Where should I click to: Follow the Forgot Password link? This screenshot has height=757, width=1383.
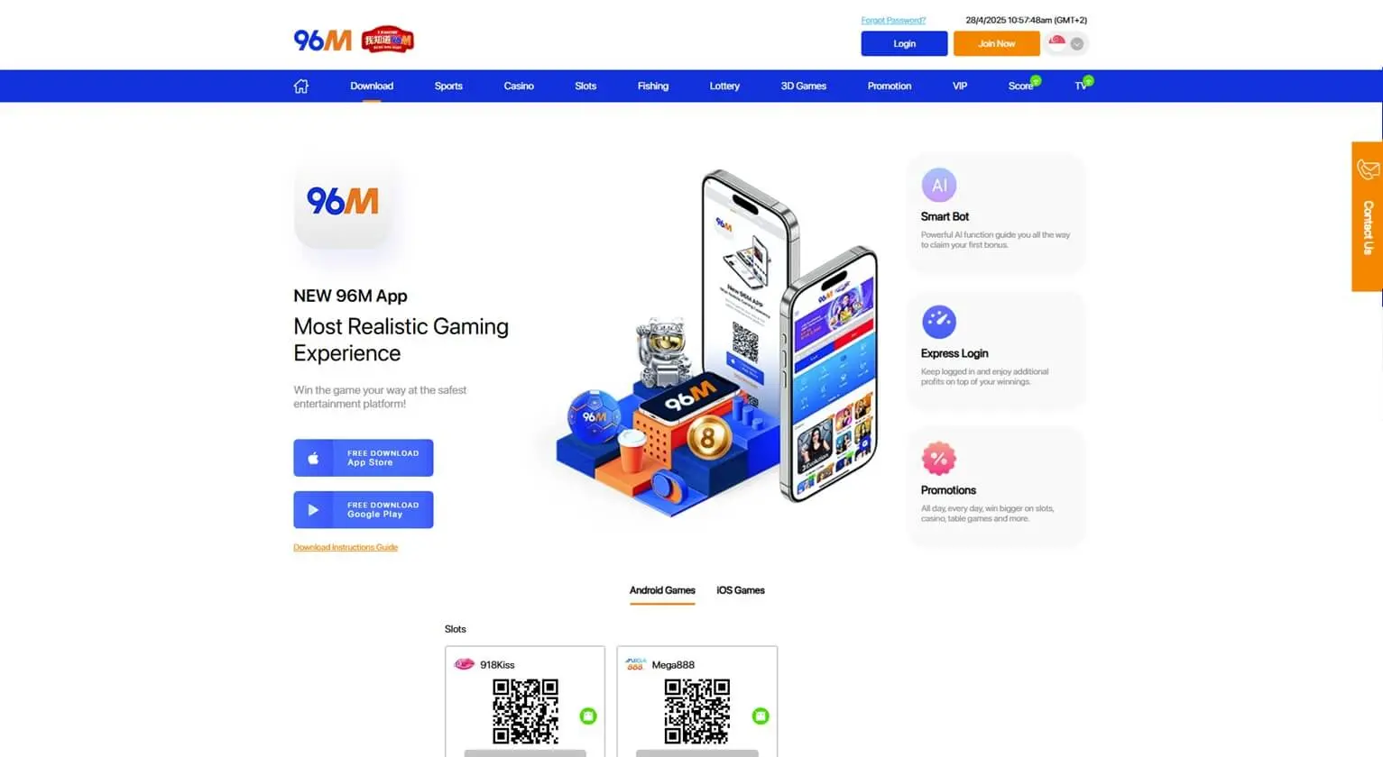(x=893, y=20)
